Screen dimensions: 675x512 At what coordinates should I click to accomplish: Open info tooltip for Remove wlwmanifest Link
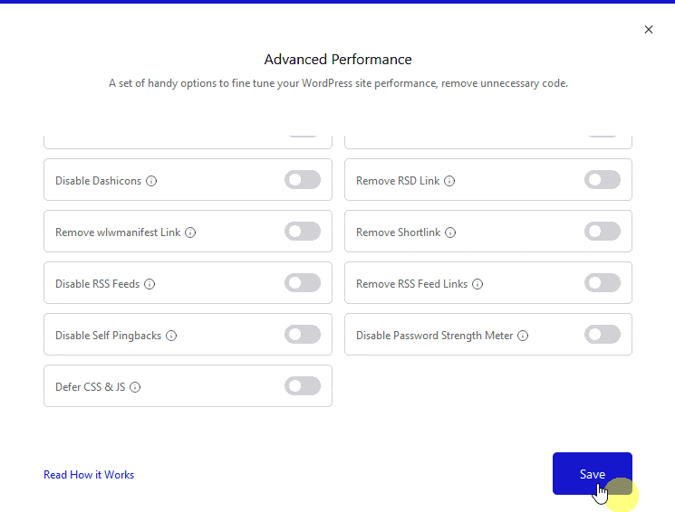pyautogui.click(x=190, y=232)
